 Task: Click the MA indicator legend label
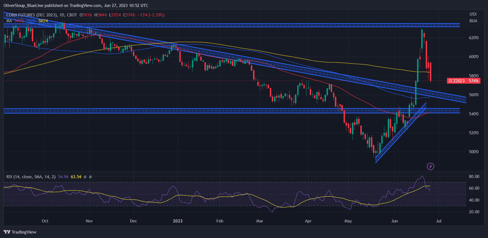click(x=9, y=21)
